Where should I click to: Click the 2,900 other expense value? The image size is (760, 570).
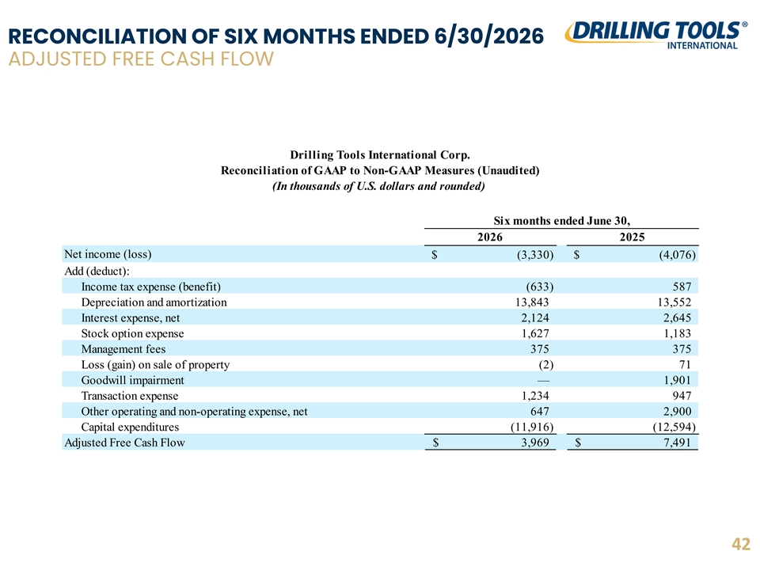tap(677, 412)
